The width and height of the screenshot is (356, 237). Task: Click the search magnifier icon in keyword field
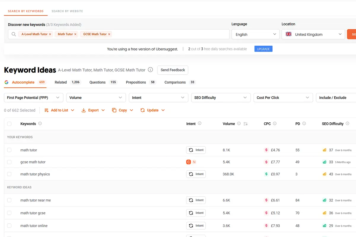[14, 34]
